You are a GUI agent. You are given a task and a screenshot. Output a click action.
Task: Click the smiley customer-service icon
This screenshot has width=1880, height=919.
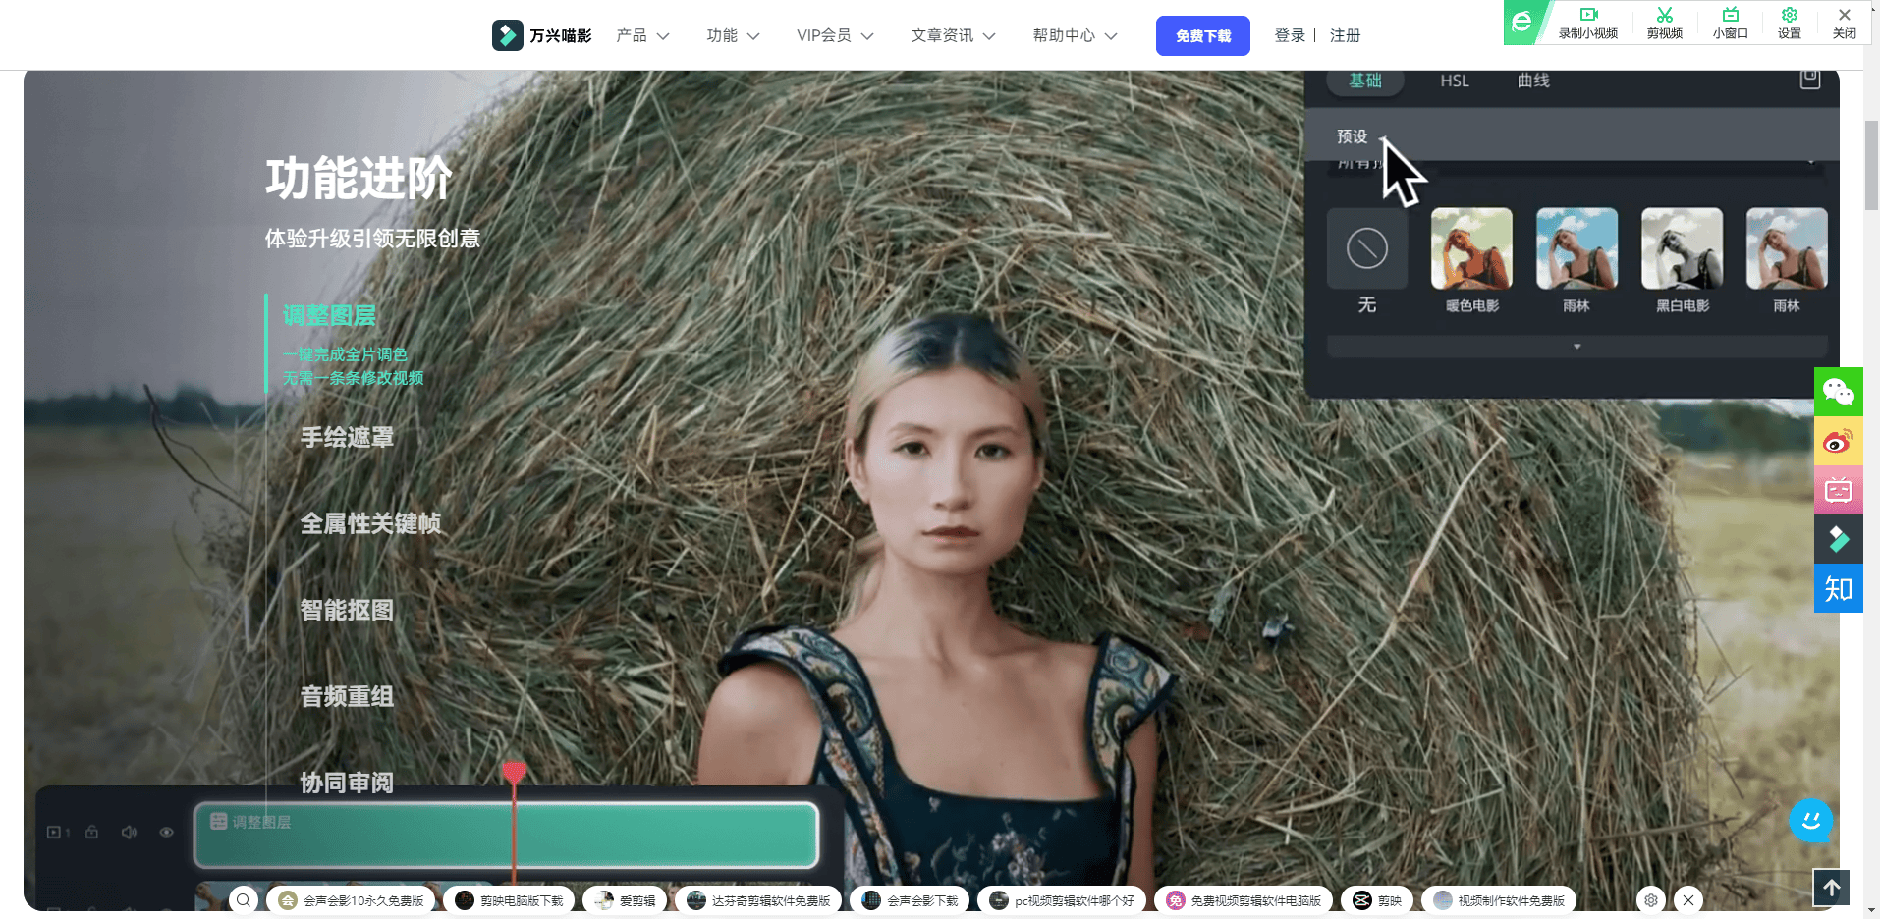(x=1809, y=820)
